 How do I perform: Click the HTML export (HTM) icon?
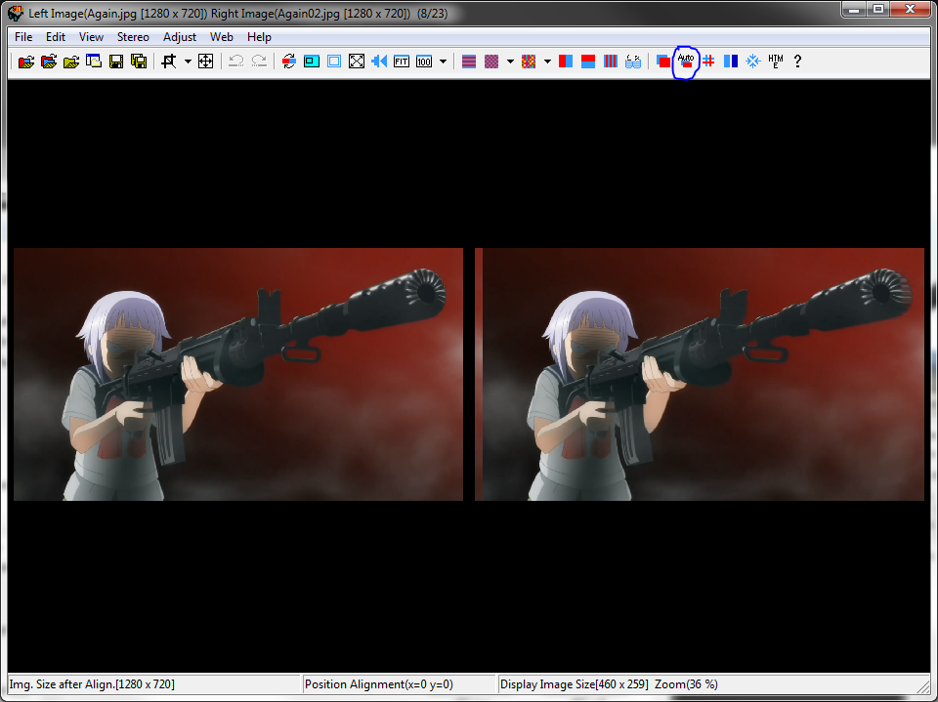coord(776,62)
